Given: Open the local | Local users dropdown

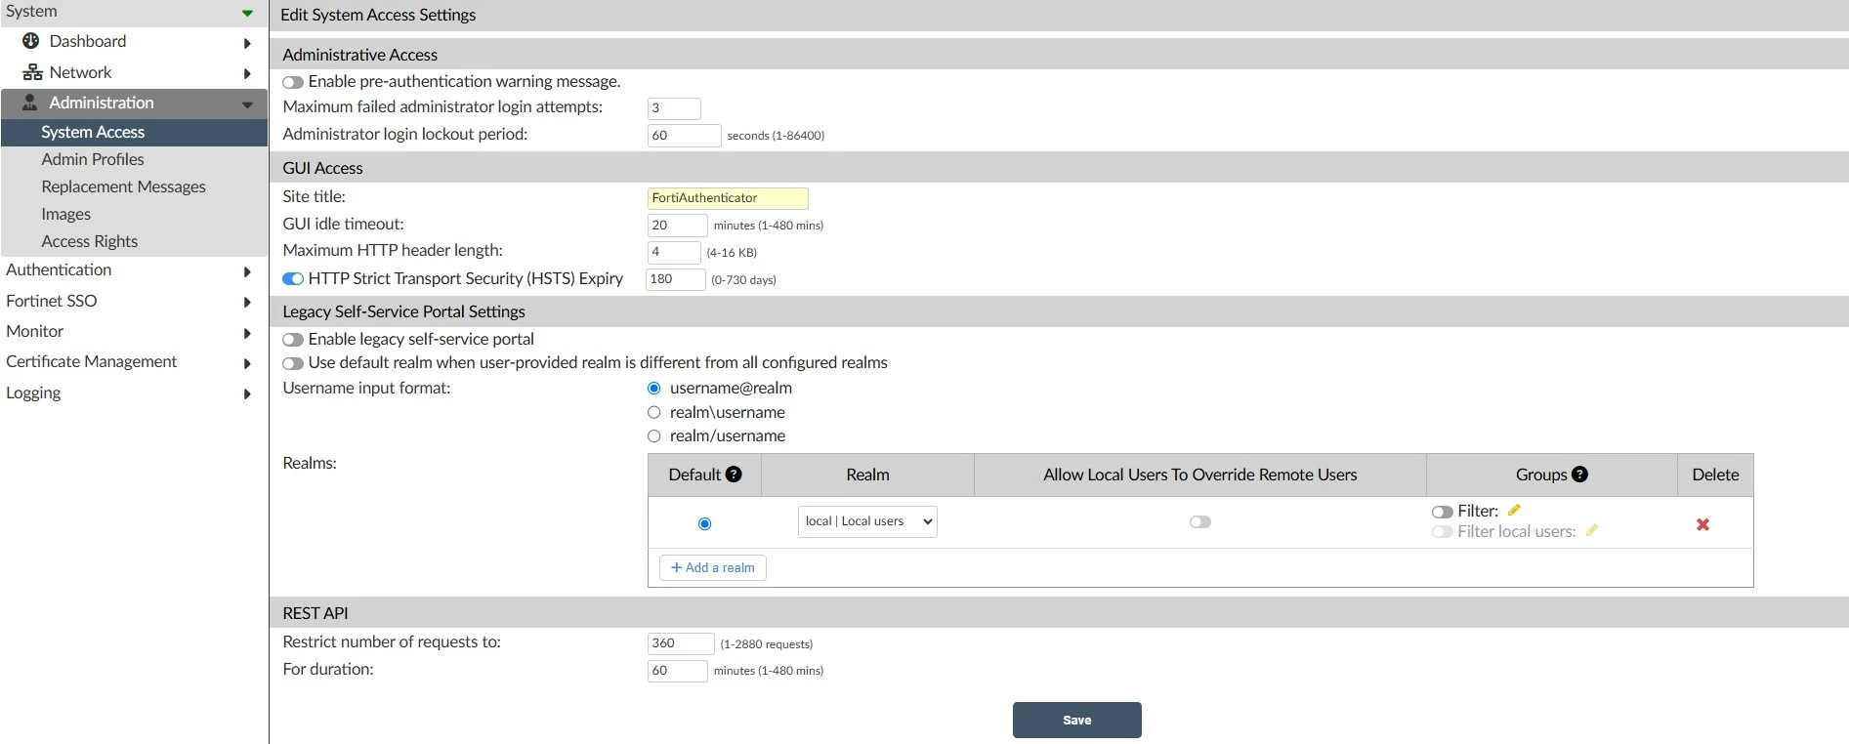Looking at the screenshot, I should click(x=867, y=521).
